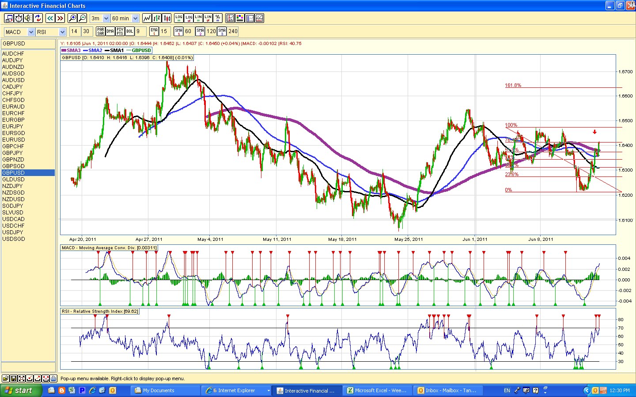The image size is (636, 397).
Task: Open the Windows start button
Action: click(21, 390)
